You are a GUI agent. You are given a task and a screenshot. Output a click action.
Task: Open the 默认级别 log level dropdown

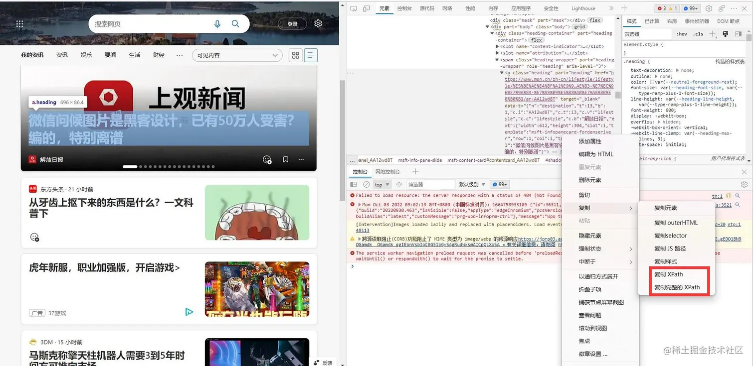pyautogui.click(x=472, y=184)
